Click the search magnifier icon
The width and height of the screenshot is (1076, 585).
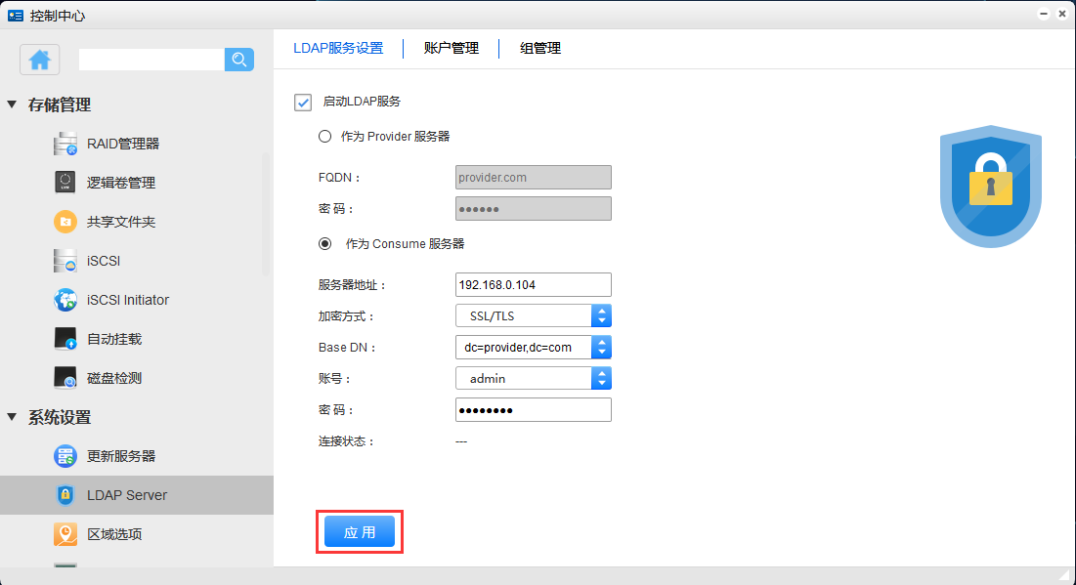pyautogui.click(x=238, y=60)
